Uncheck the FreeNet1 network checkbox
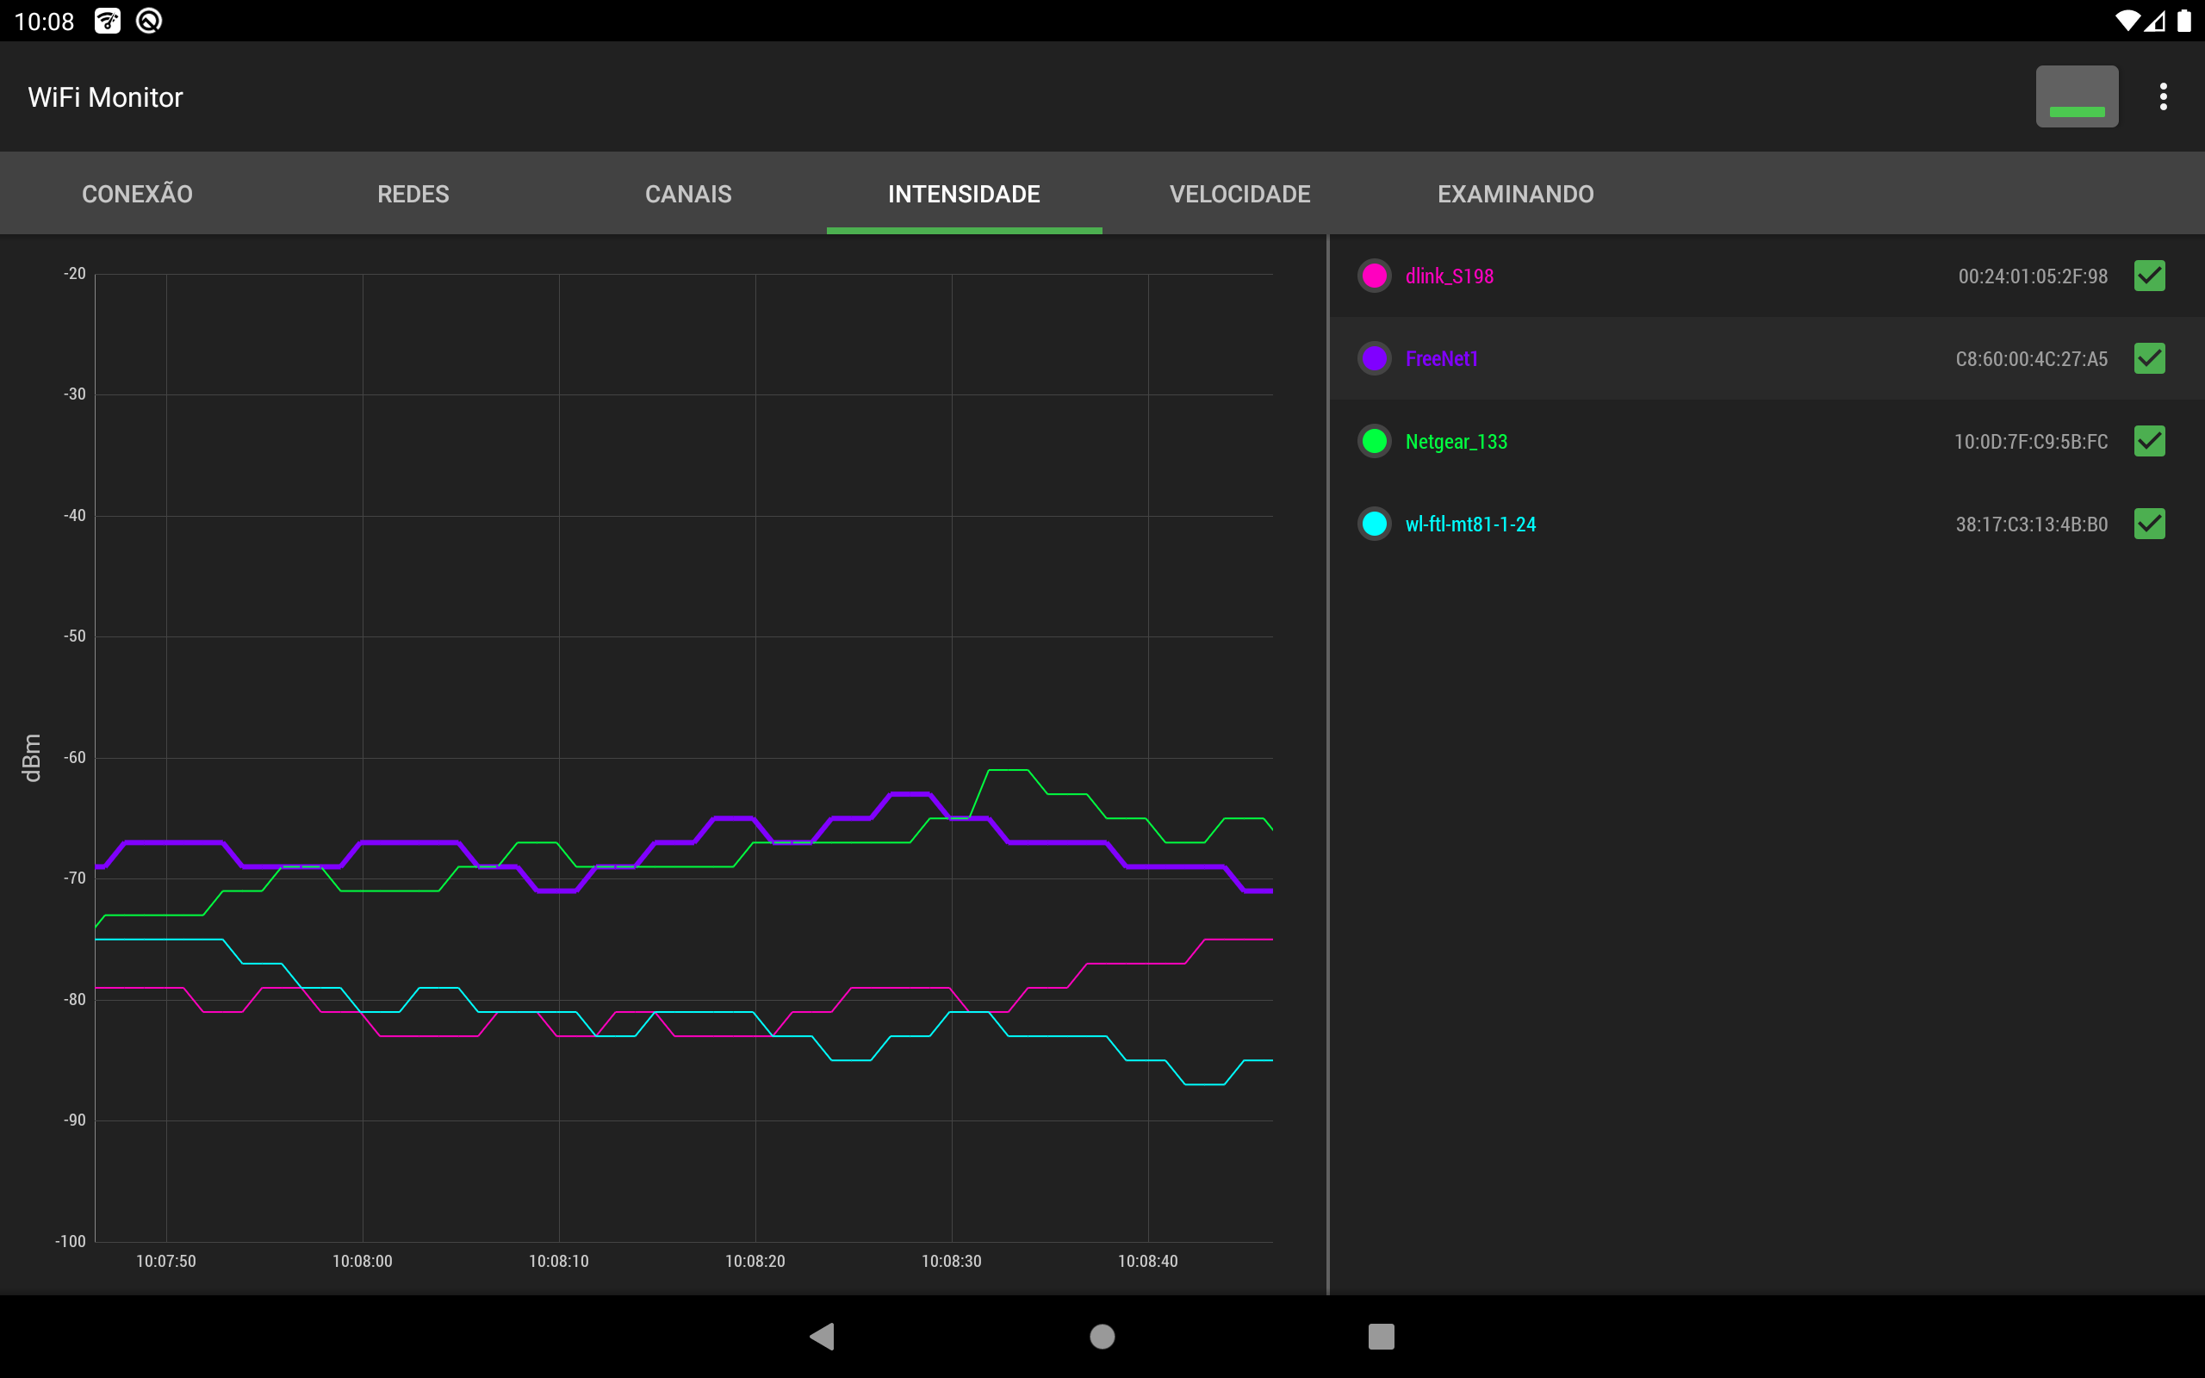2205x1378 pixels. (2149, 358)
